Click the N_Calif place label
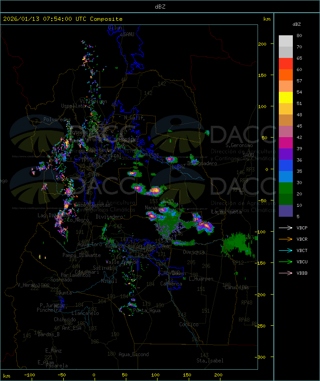320x381 pixels. 134,117
